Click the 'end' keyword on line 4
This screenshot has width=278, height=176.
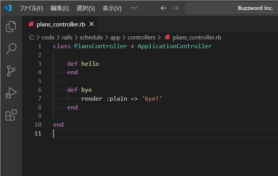tap(72, 72)
